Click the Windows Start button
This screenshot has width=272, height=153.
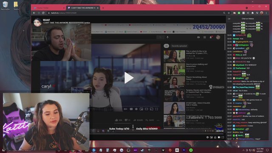3,150
